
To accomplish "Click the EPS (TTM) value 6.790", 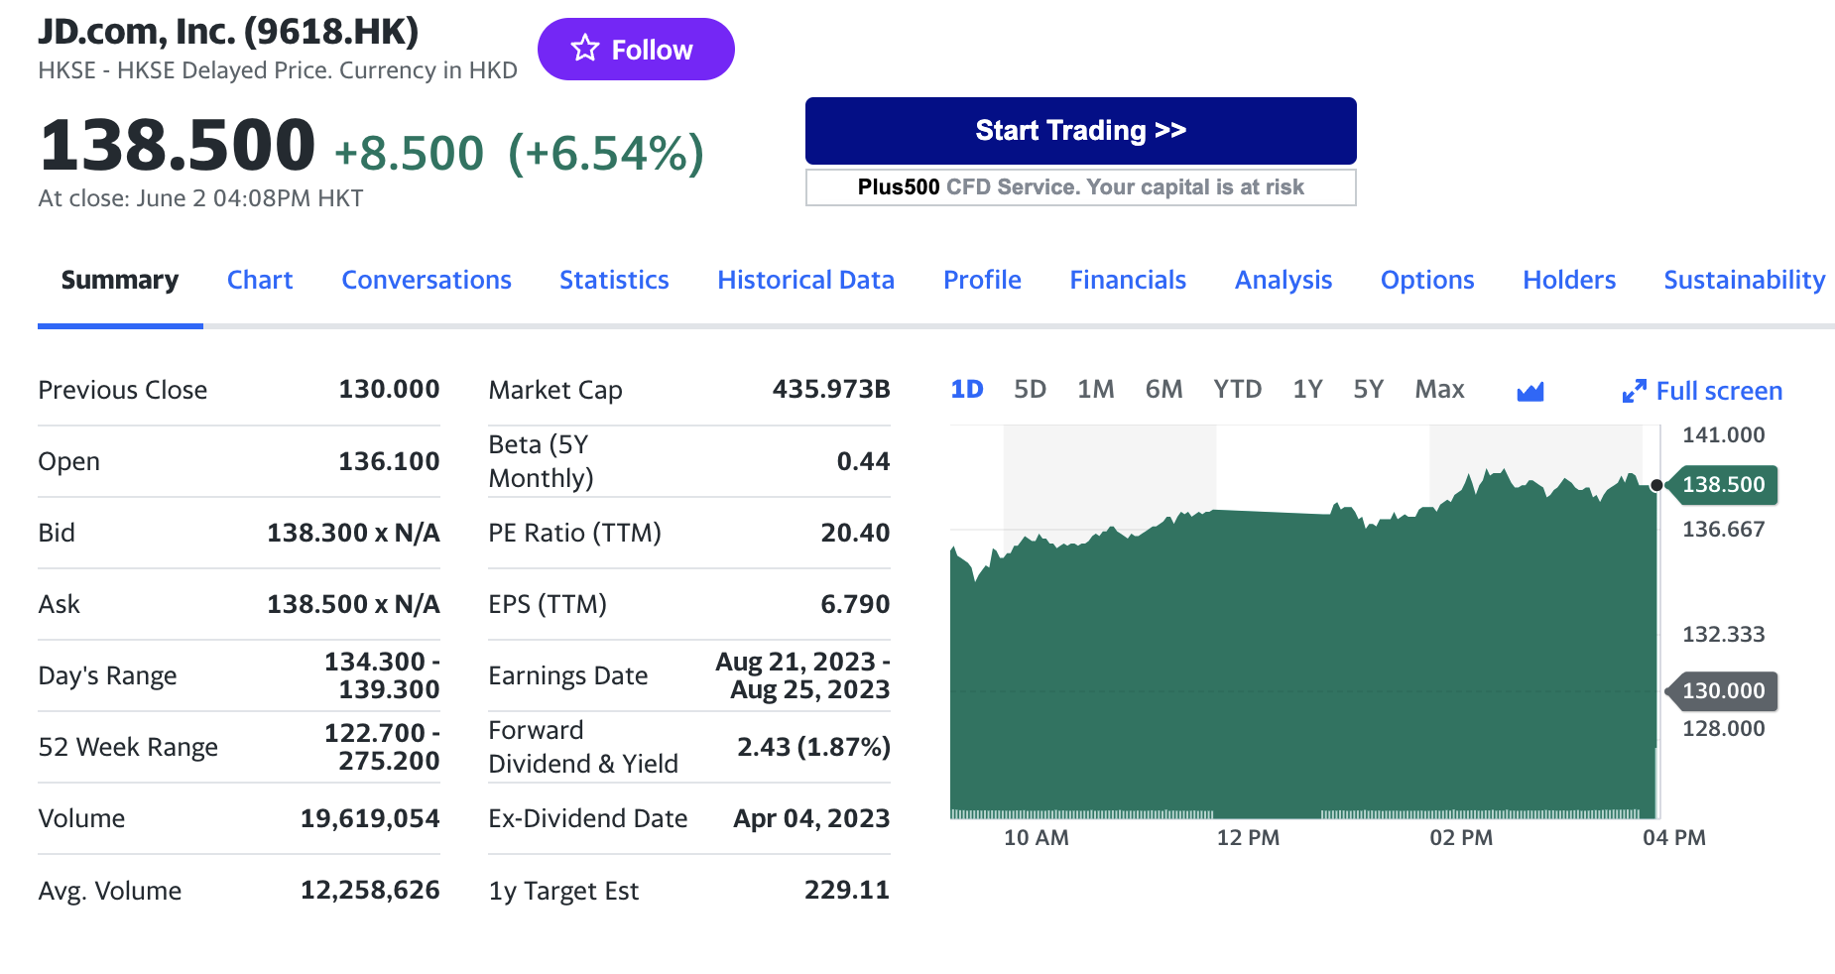I will [x=855, y=604].
